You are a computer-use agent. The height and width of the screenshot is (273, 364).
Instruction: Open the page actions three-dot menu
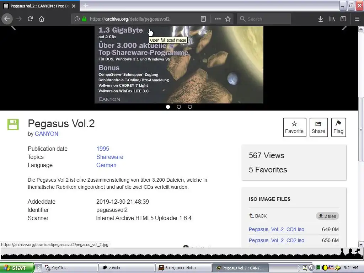[x=218, y=19]
